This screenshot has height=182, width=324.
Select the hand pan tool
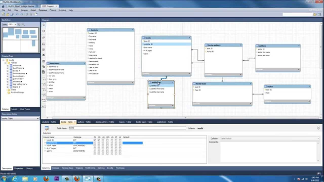[44, 31]
